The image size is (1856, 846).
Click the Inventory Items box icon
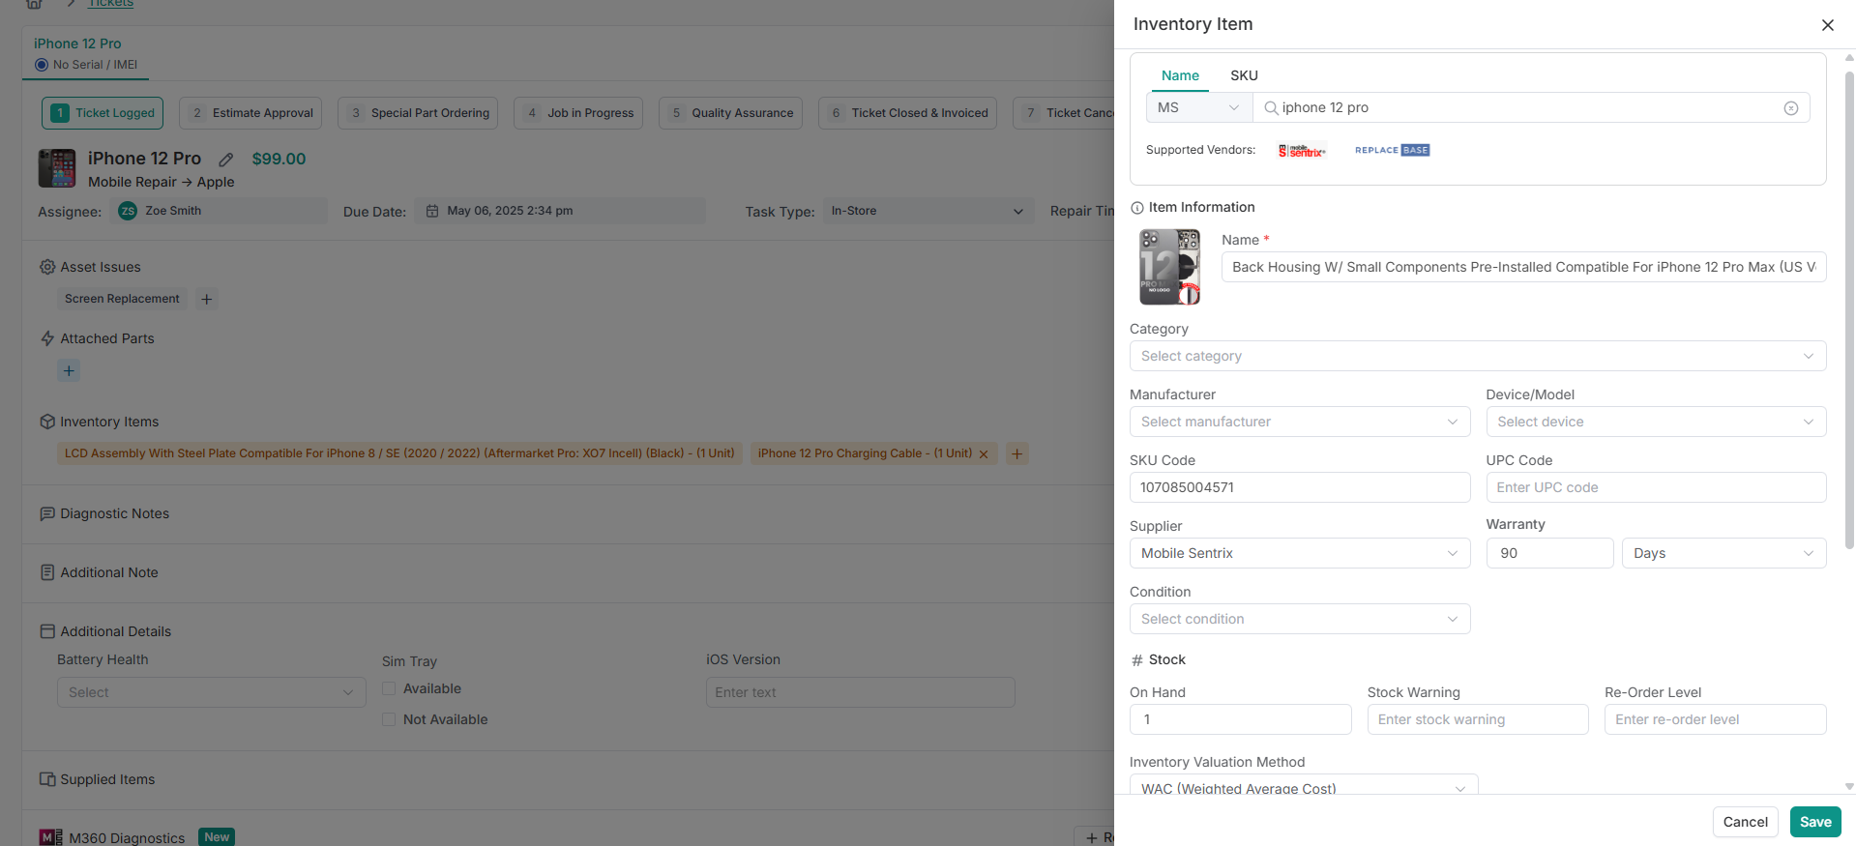pos(47,422)
